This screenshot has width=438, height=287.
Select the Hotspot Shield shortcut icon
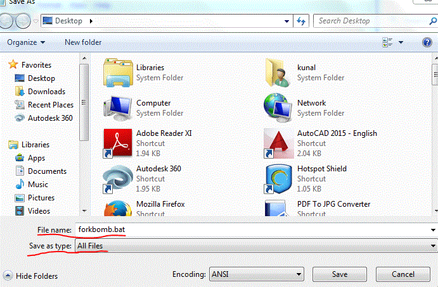[278, 179]
